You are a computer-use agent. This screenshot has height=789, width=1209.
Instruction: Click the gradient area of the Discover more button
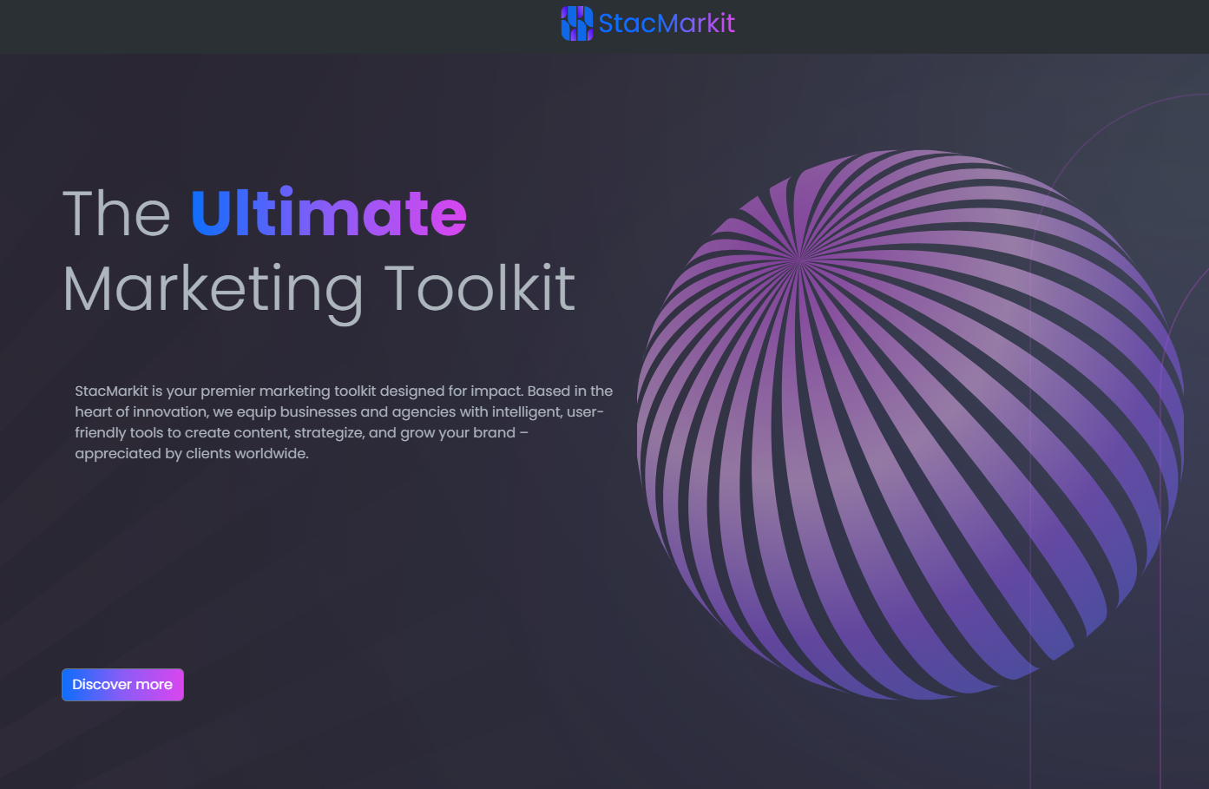pos(122,685)
